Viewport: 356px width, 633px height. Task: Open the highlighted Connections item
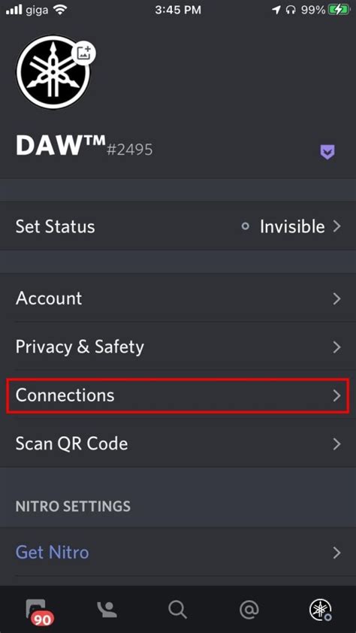(x=178, y=395)
